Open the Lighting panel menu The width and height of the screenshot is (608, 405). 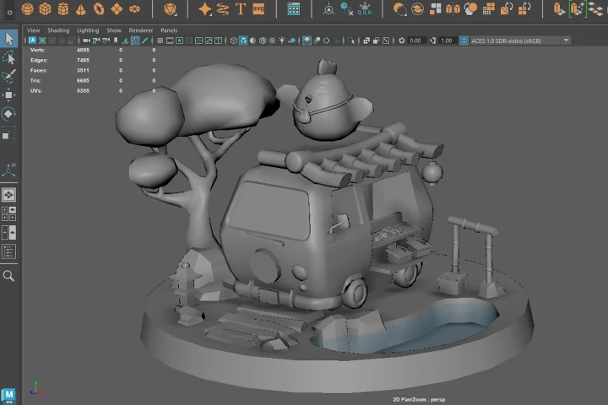click(88, 30)
